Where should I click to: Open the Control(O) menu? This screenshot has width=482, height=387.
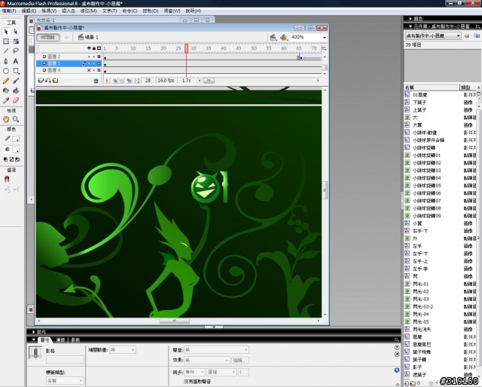pos(151,11)
